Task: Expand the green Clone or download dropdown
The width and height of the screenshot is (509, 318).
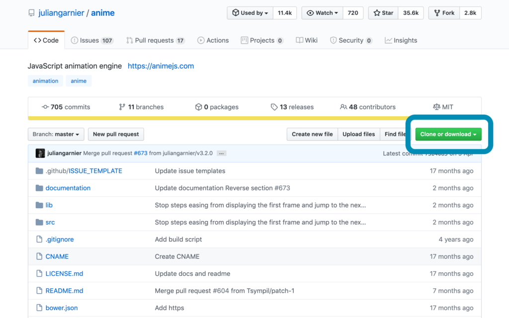Action: tap(447, 134)
